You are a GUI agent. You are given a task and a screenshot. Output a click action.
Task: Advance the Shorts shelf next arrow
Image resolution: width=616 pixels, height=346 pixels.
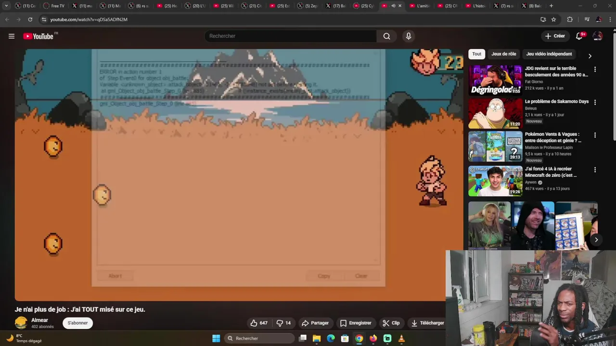[596, 240]
